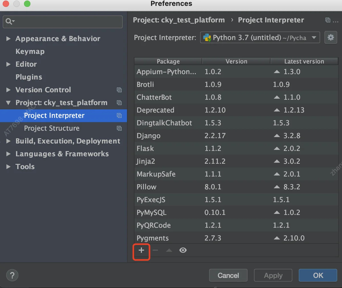Click the 3.2.8 latest version cell
Viewport: 342px width, 288px height.
[292, 136]
